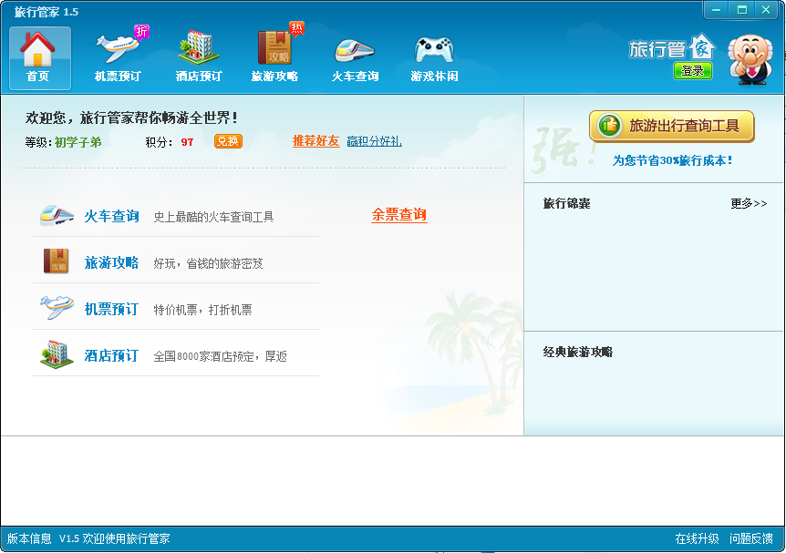
Task: Open the 推荐好友 link
Action: coord(315,141)
